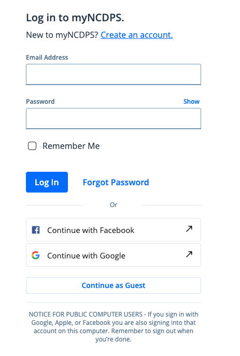
Task: Click the Or divider text
Action: 114,205
